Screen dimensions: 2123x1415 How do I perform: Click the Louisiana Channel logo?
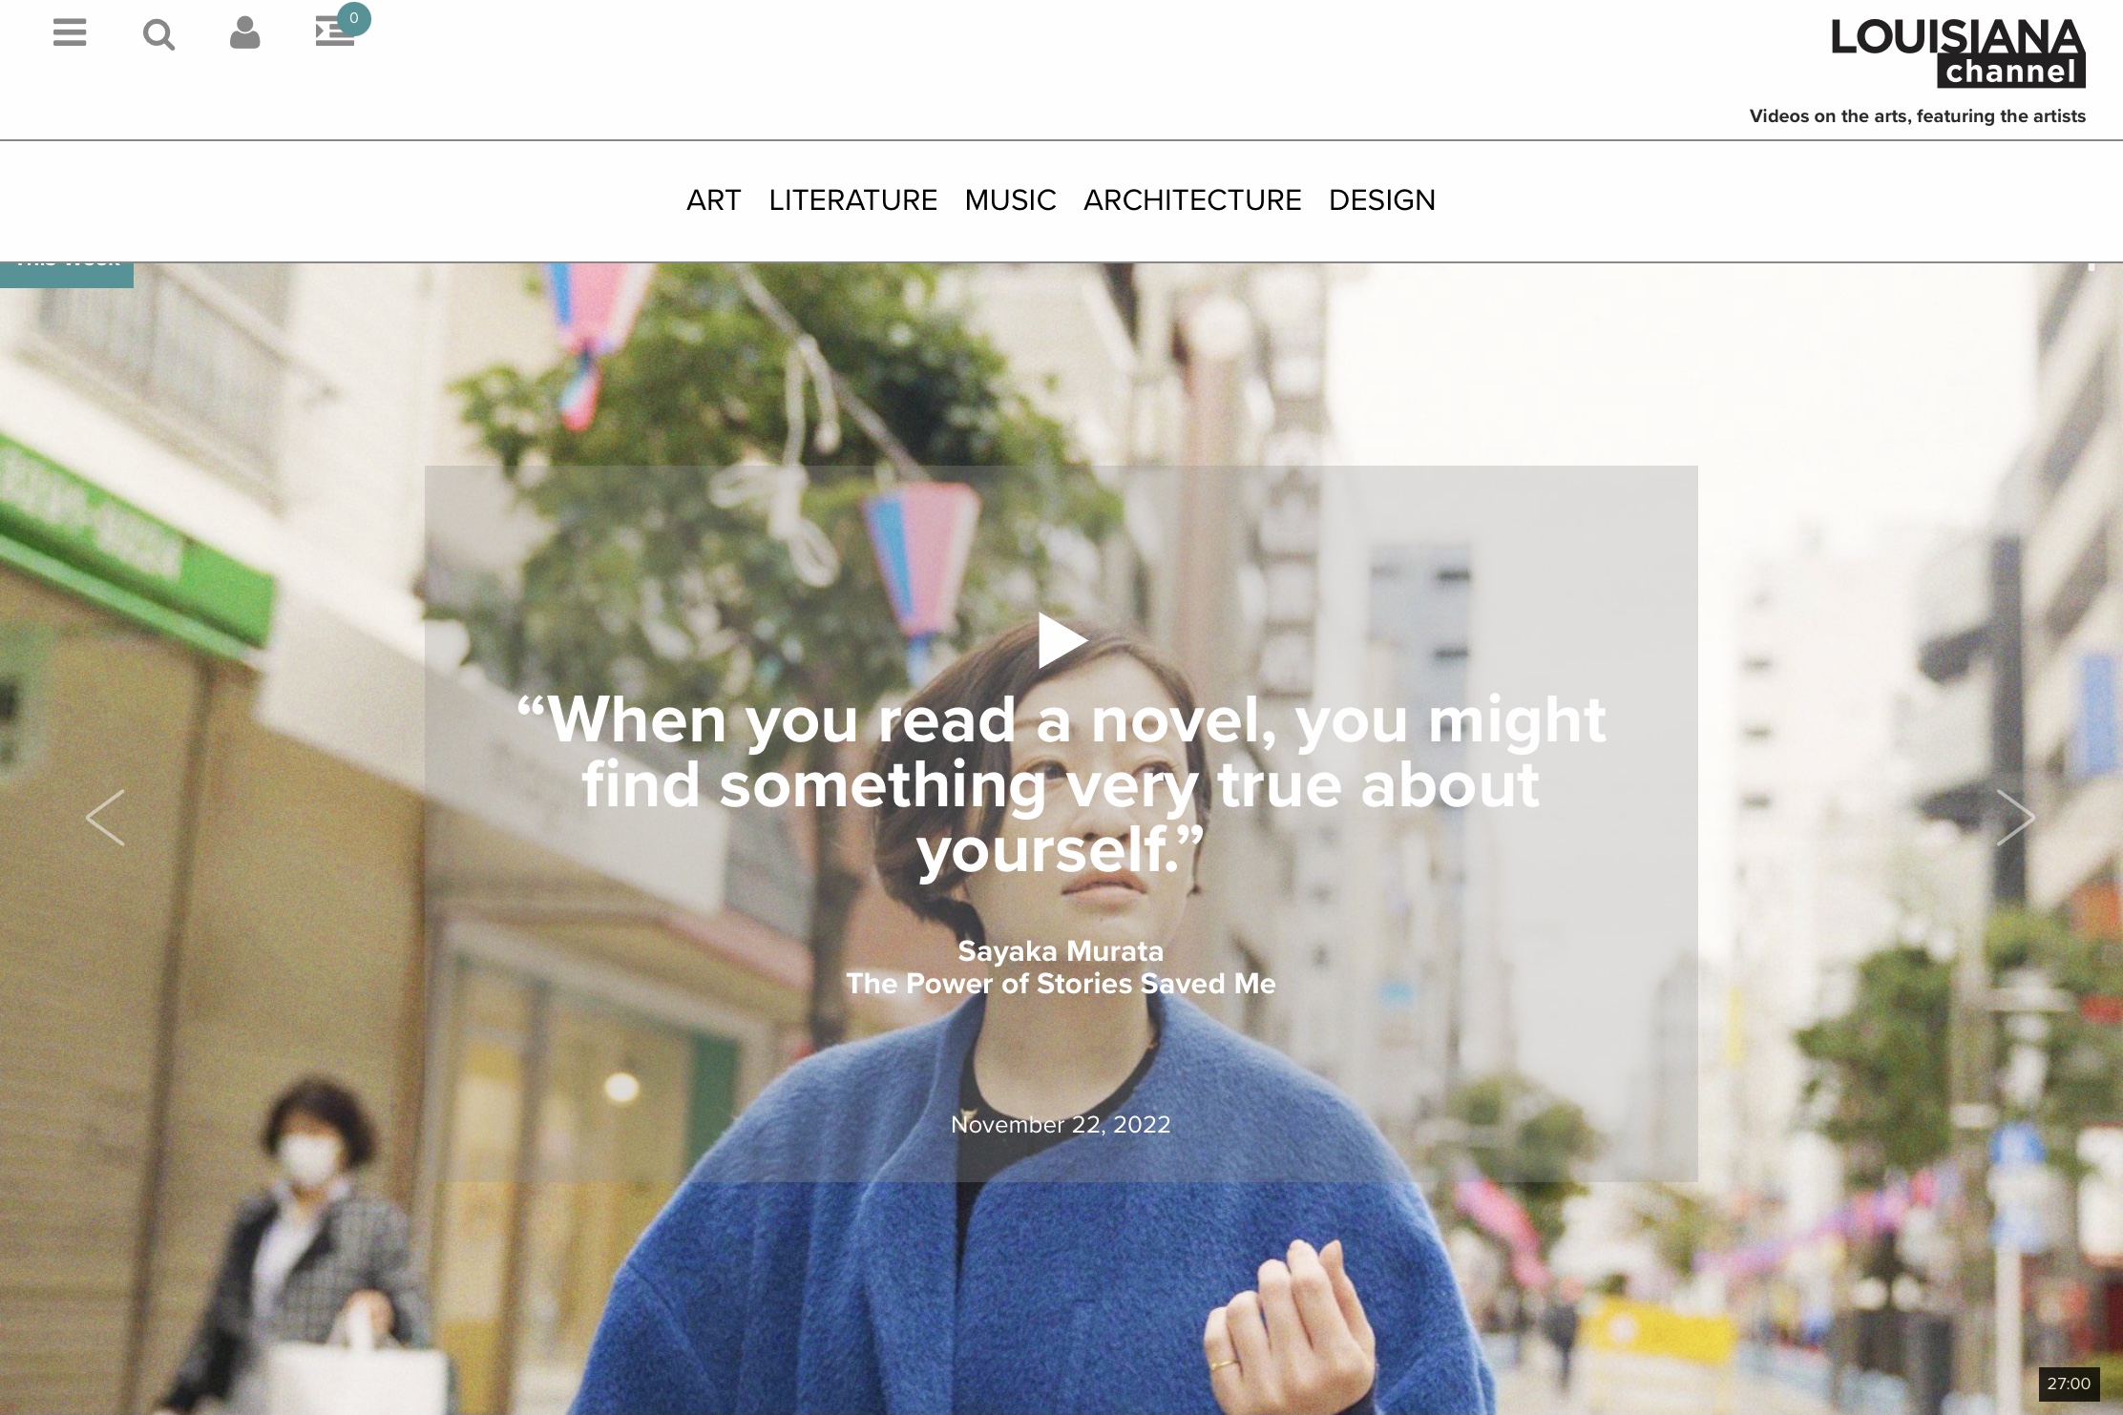pyautogui.click(x=1957, y=52)
